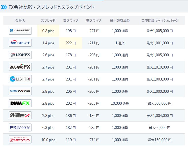Screen dimensions: 188x149
Task: Click the FXブロードネット logo
Action: tap(20, 127)
